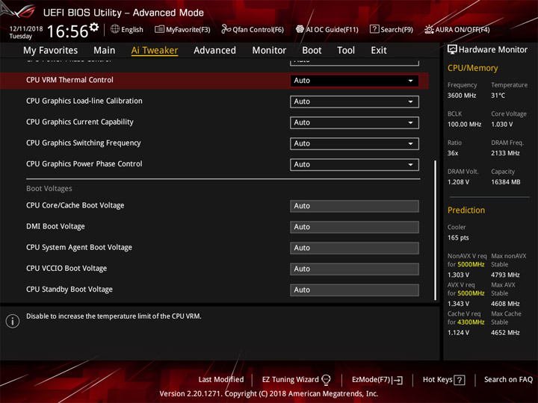Click the 12/11/2018 Tuesday date
The width and height of the screenshot is (538, 403).
coord(26,32)
